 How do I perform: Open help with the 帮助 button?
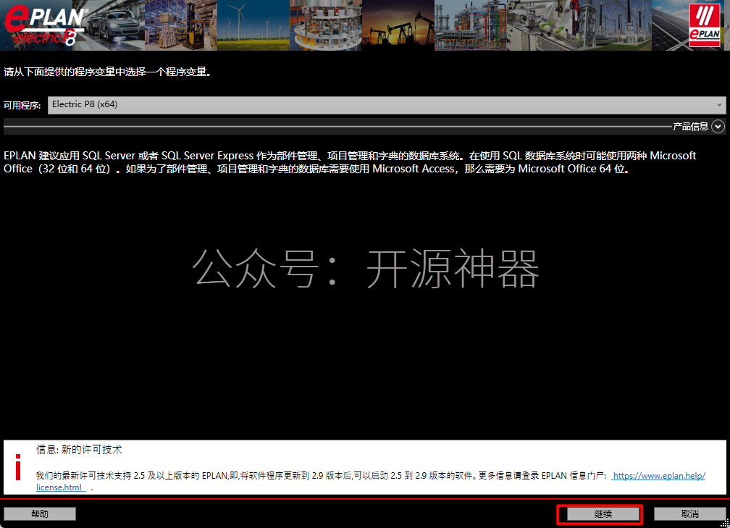coord(40,514)
